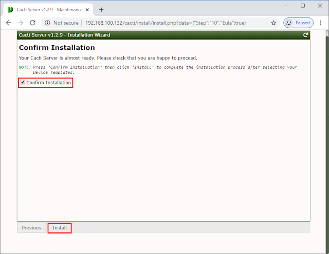Screen dimensions: 329x254
Task: Close the browser window
Action: coord(320,6)
